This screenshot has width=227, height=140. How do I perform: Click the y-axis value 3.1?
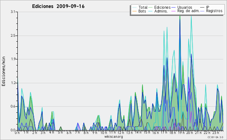pyautogui.click(x=13, y=12)
